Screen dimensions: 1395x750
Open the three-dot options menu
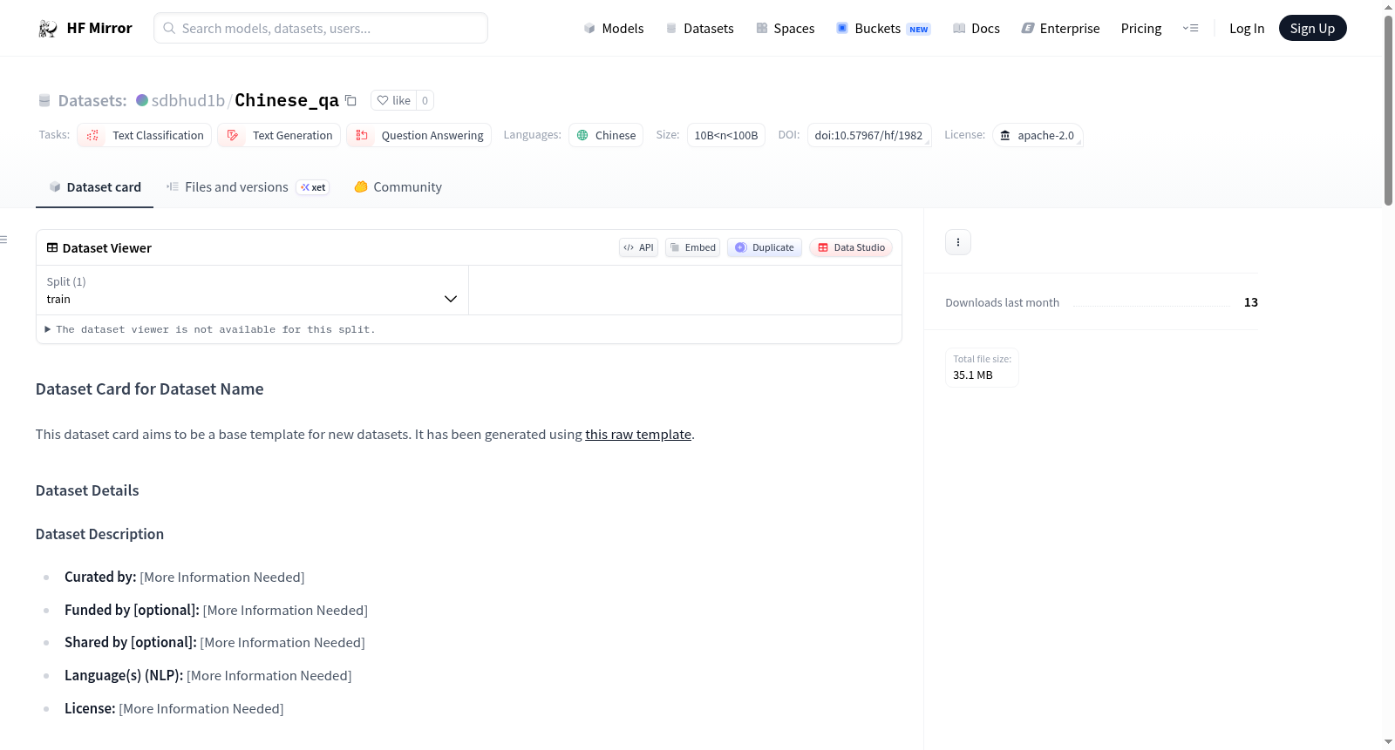(x=958, y=242)
